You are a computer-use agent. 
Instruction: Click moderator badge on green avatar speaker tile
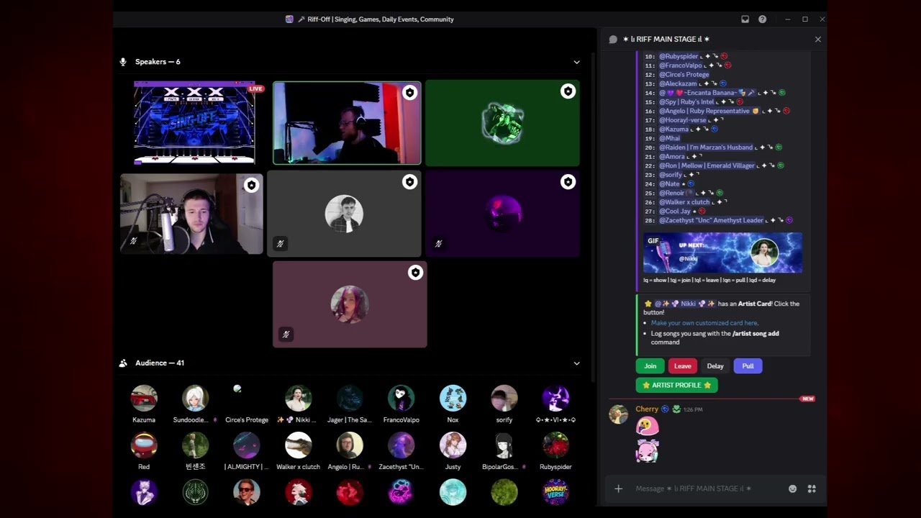[568, 91]
